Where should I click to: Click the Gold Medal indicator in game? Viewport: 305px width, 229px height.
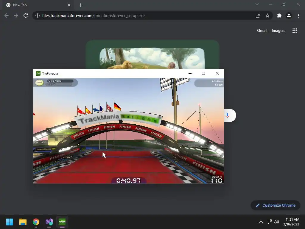click(56, 83)
